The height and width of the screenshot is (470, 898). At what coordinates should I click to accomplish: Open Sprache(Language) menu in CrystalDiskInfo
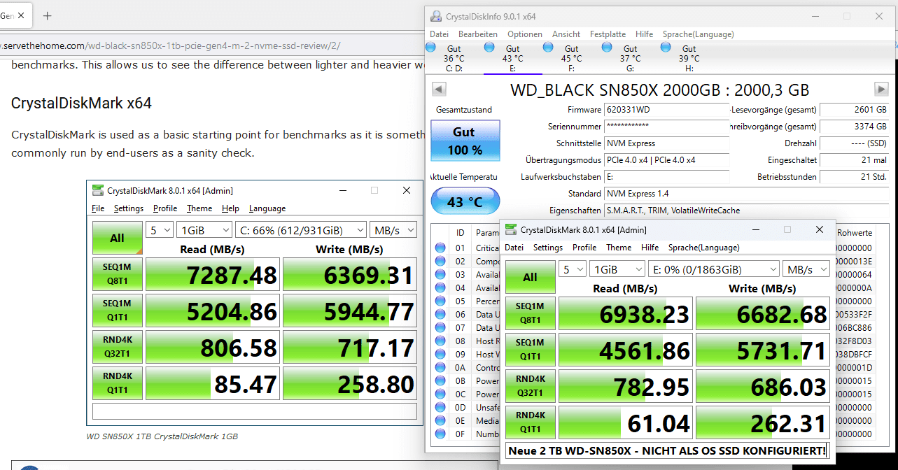698,34
